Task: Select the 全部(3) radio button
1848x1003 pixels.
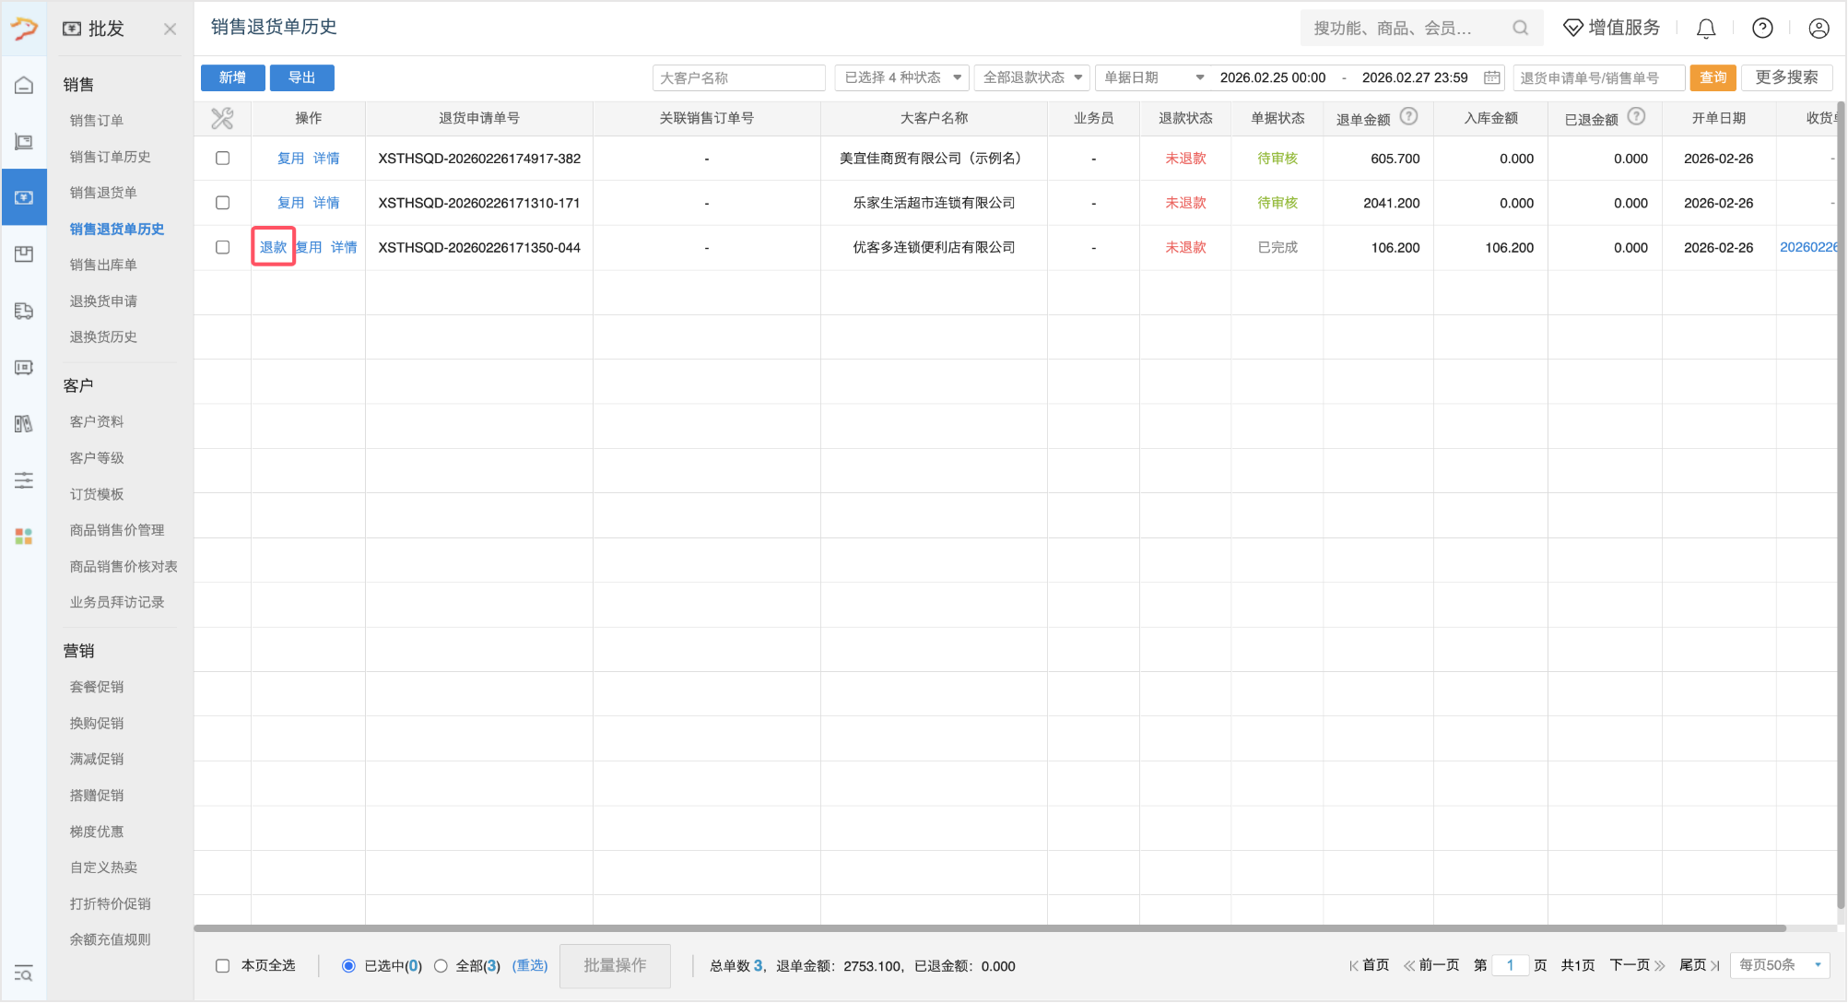Action: [x=441, y=965]
